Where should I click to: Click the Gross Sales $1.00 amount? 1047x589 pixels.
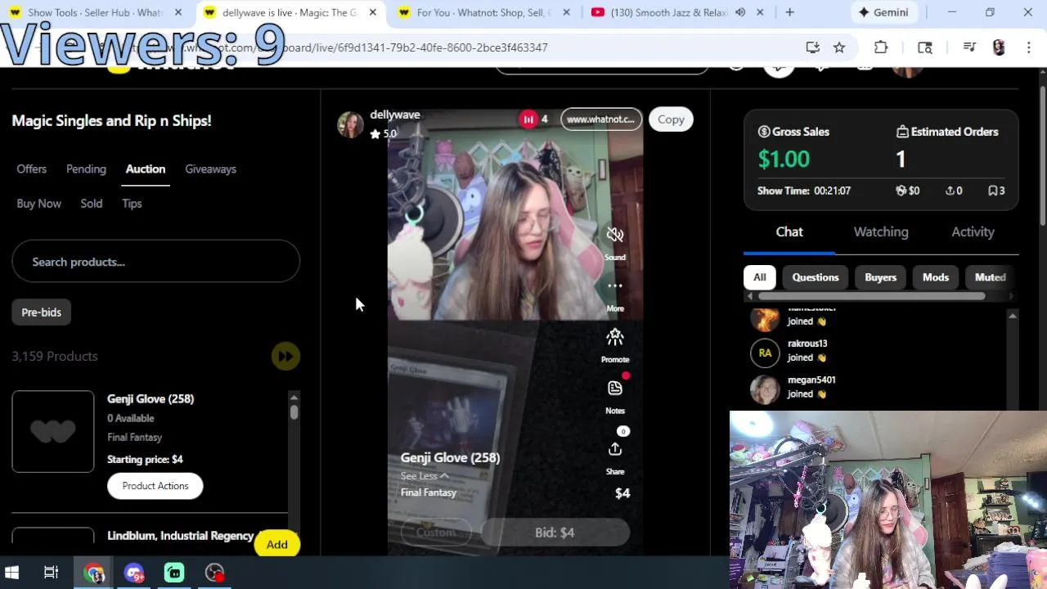coord(784,159)
